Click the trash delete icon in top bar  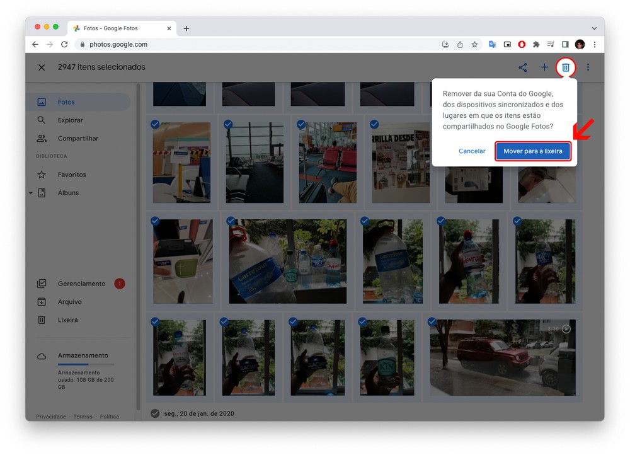point(565,67)
